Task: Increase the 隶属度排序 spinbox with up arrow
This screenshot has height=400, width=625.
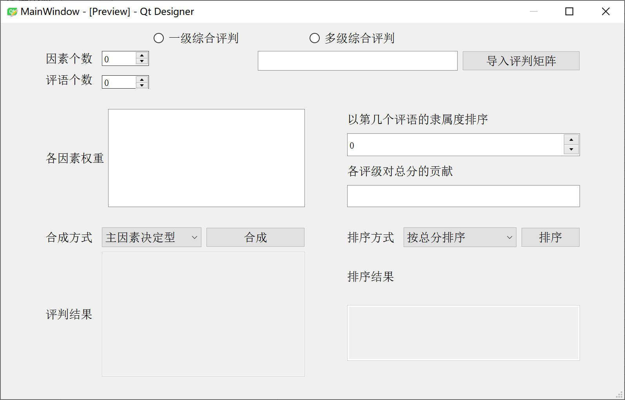Action: pyautogui.click(x=571, y=140)
